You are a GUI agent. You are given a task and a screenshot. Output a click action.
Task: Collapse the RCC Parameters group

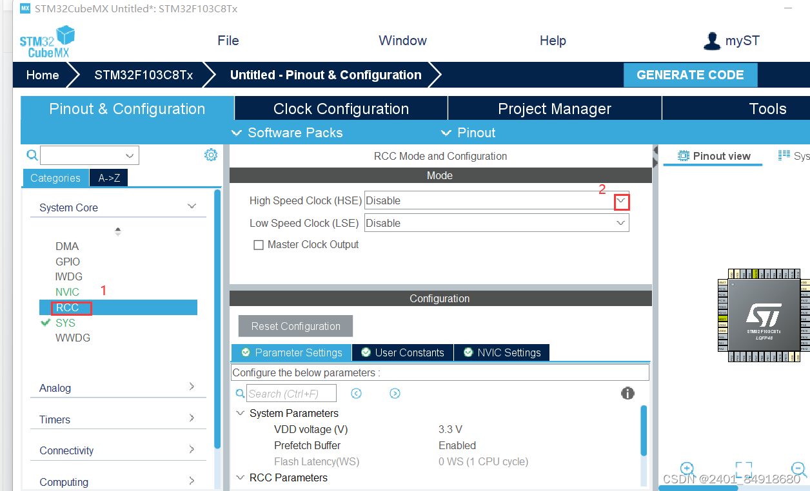coord(240,477)
